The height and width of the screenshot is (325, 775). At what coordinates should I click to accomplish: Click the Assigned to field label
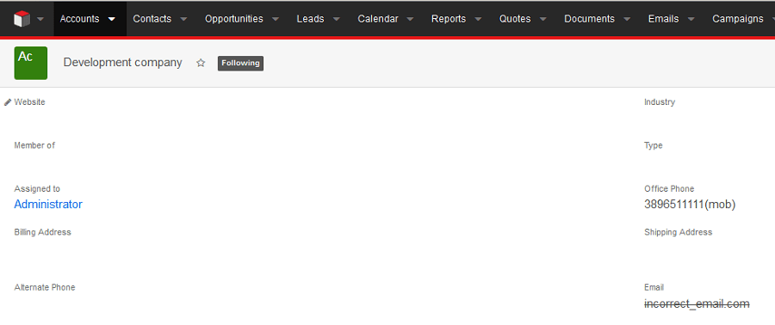[x=37, y=189]
